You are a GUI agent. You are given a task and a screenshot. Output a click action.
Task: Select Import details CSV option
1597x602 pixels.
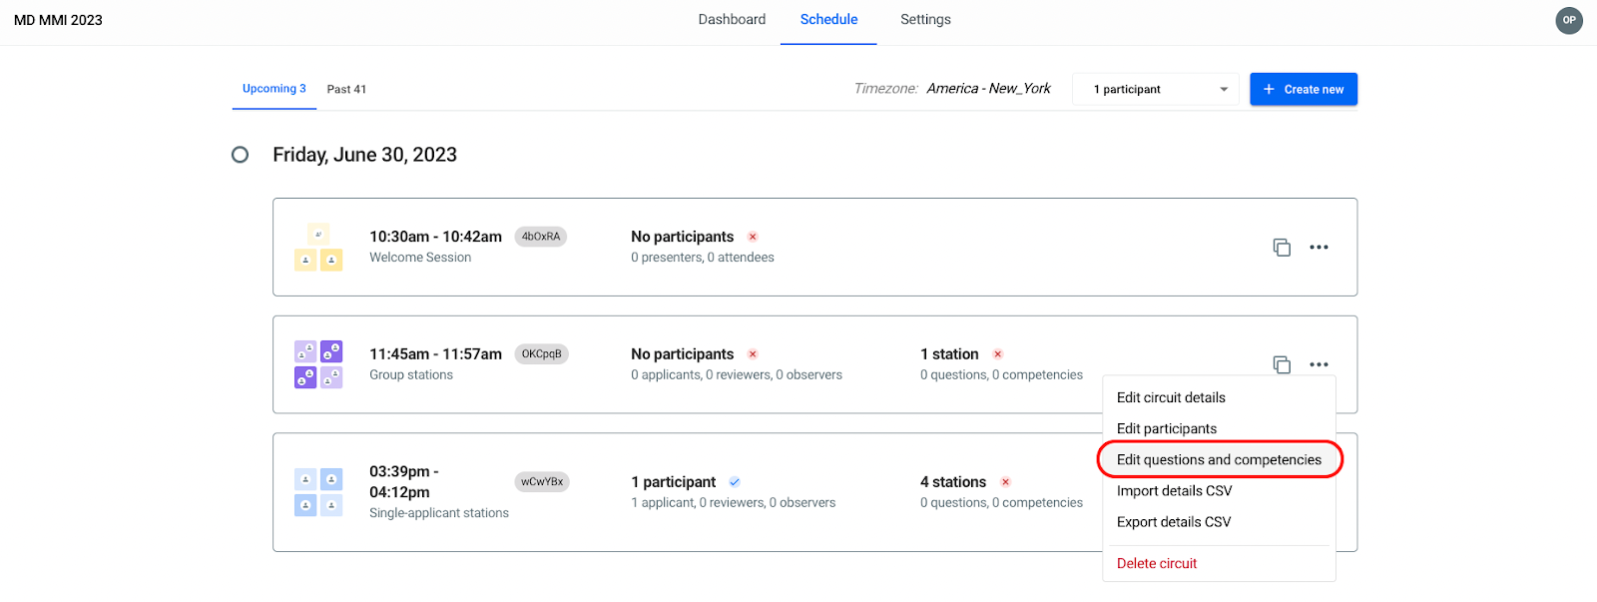coord(1174,491)
